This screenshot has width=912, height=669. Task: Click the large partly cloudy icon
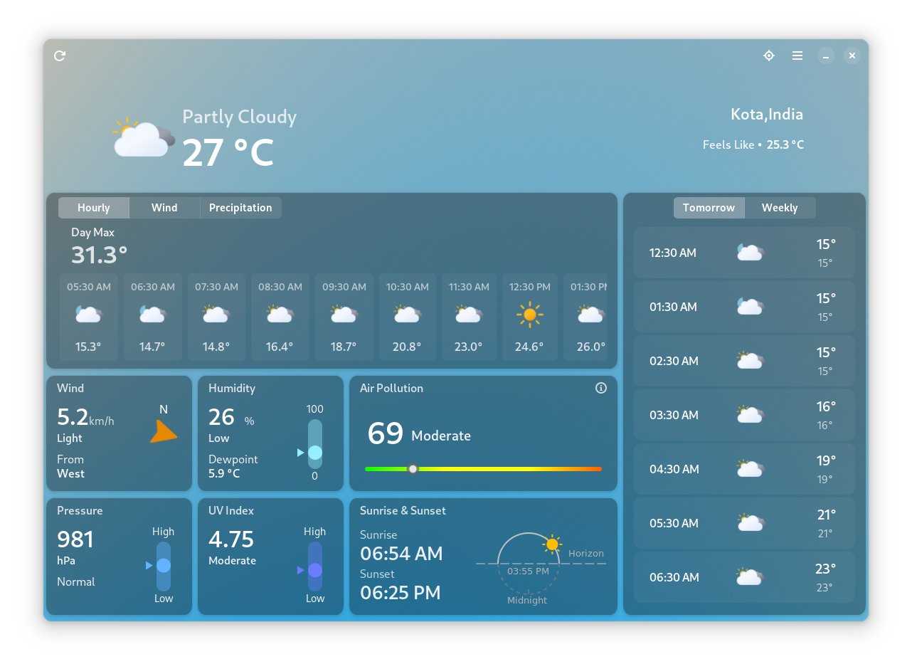point(144,137)
